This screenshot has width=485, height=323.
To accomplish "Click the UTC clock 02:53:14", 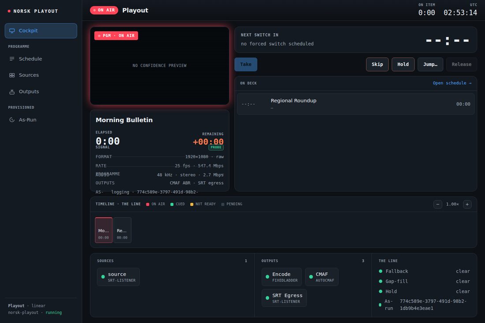I will click(460, 13).
